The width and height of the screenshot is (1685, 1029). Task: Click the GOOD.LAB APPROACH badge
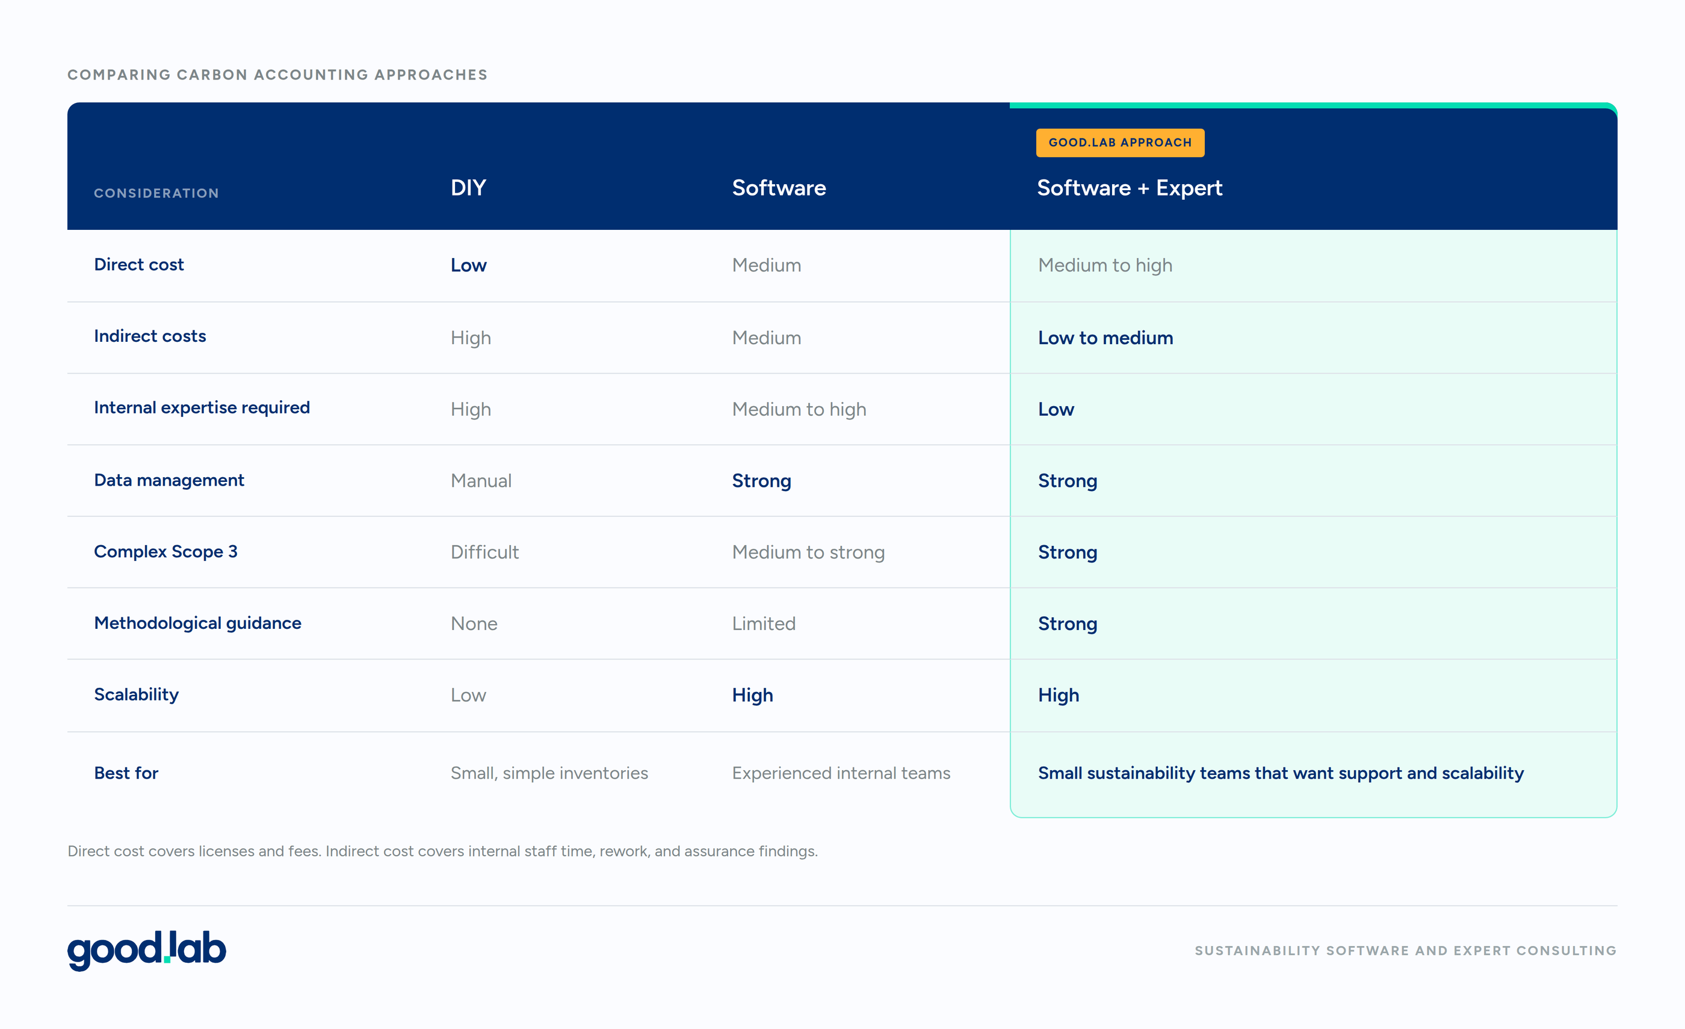point(1120,143)
